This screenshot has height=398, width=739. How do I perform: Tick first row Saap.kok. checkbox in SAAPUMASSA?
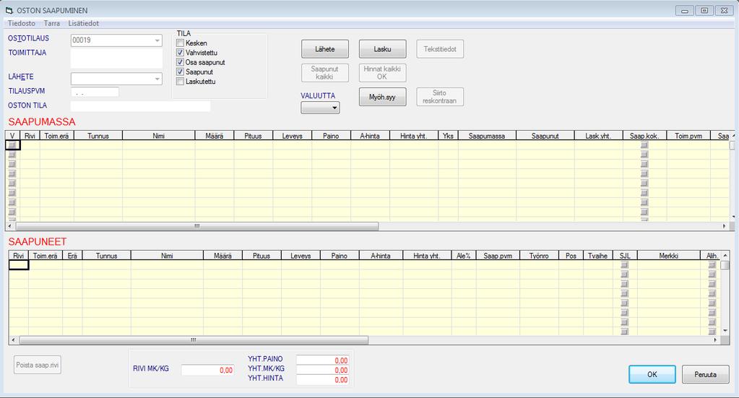point(644,145)
